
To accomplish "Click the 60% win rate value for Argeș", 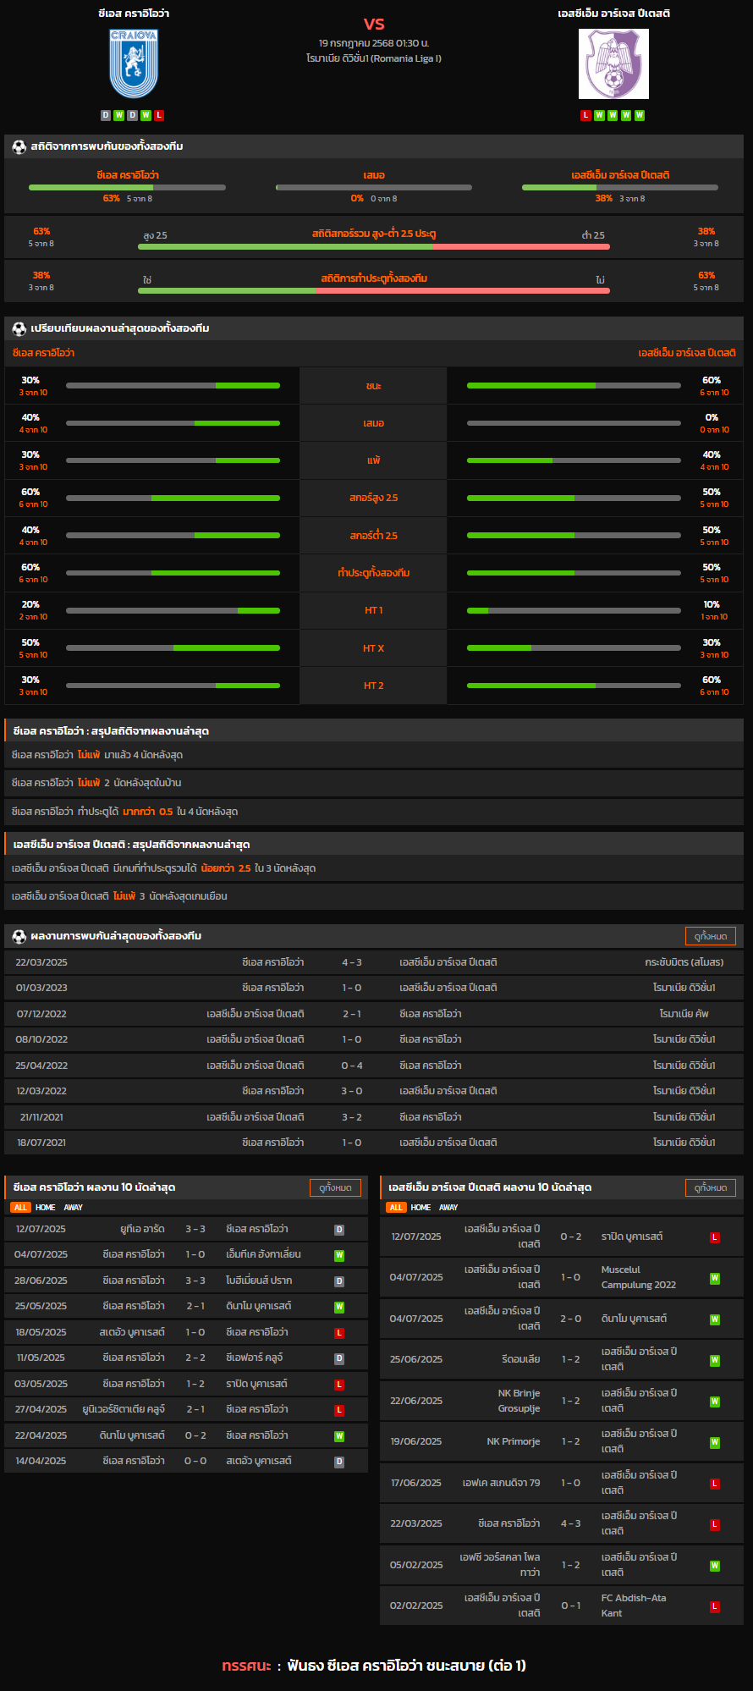I will pyautogui.click(x=712, y=381).
